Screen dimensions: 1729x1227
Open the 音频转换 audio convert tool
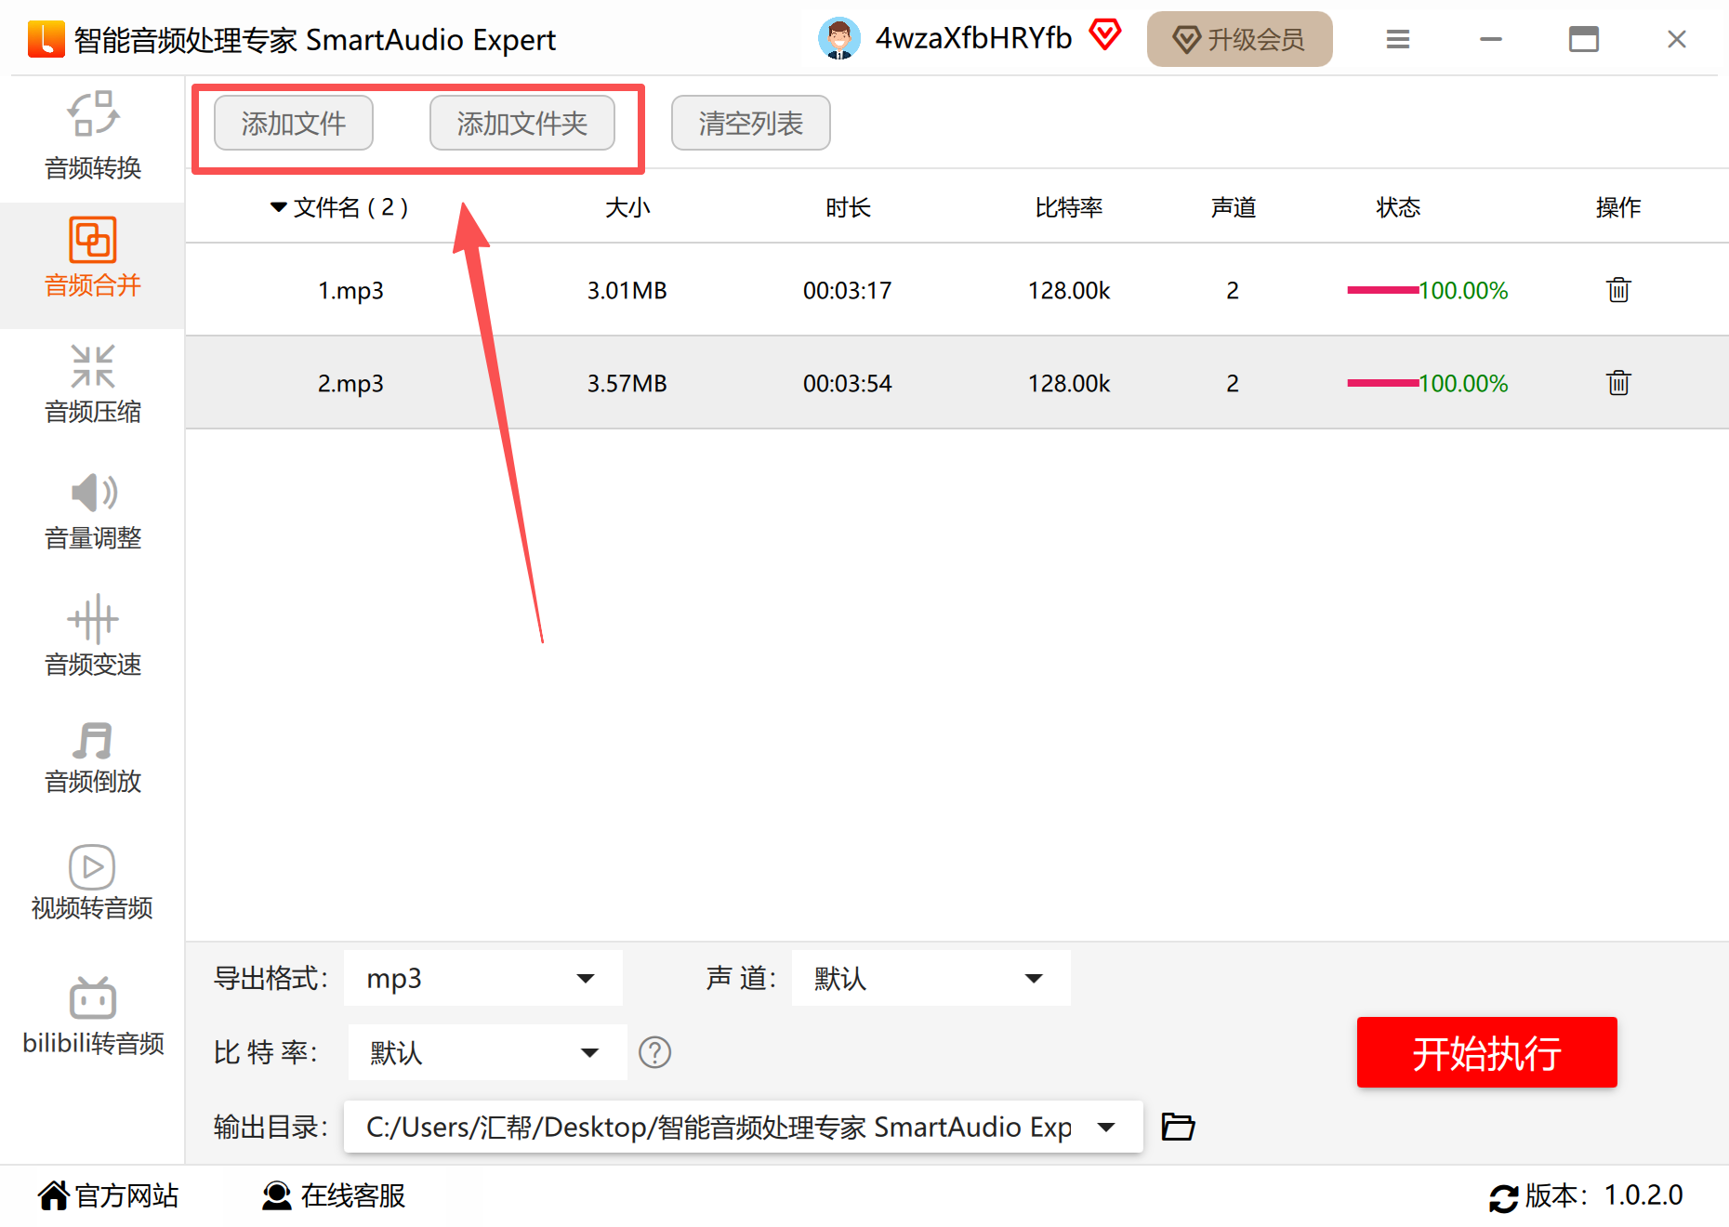pos(93,137)
